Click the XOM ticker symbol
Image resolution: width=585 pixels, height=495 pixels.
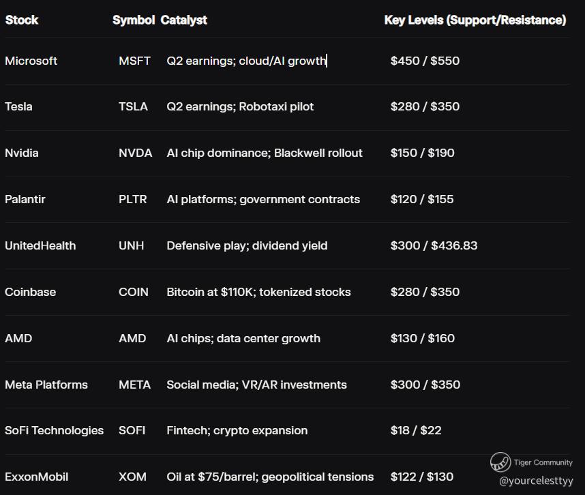tap(132, 477)
